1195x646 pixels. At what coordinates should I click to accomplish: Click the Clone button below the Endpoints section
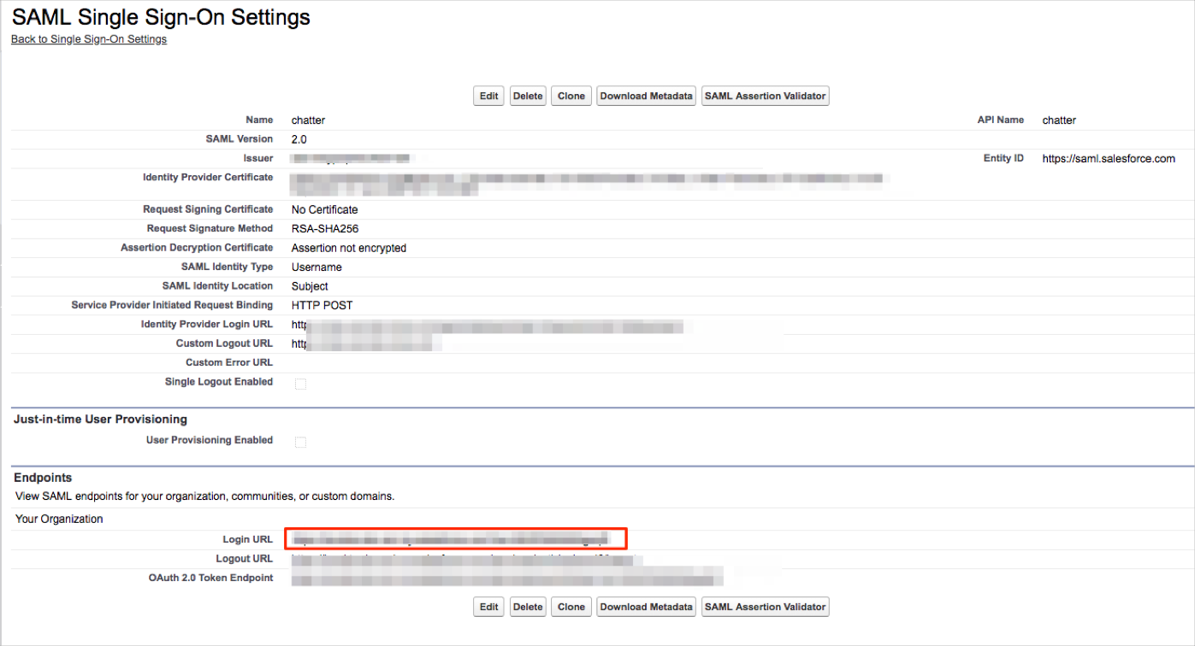point(571,607)
